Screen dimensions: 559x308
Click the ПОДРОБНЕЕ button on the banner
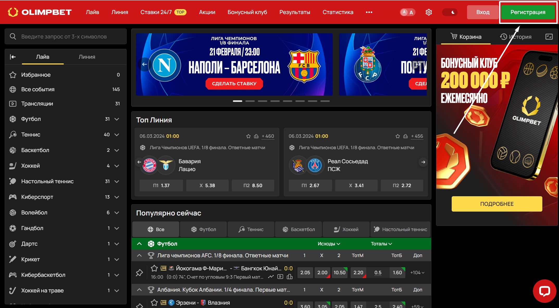[497, 204]
